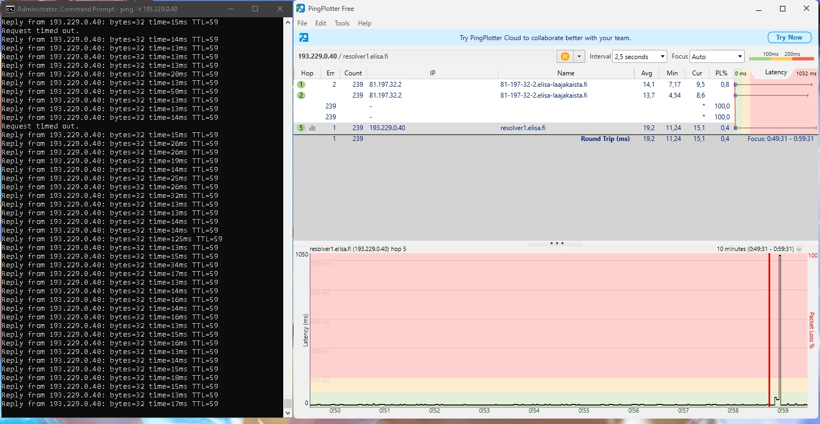
Task: Open the pause button dropdown arrow
Action: (580, 56)
